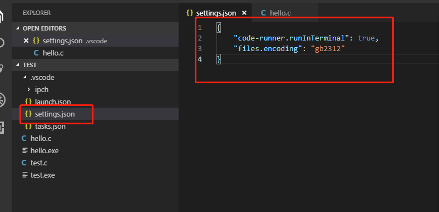This screenshot has width=439, height=212.
Task: Collapse the TEST folder section
Action: pyautogui.click(x=95, y=65)
